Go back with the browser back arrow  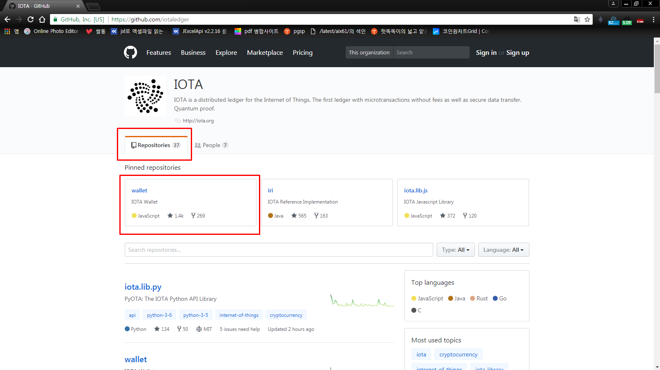click(7, 19)
